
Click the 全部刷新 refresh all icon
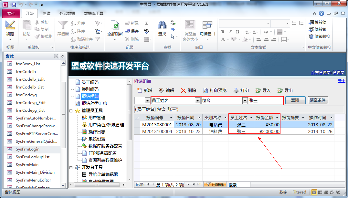(x=115, y=26)
